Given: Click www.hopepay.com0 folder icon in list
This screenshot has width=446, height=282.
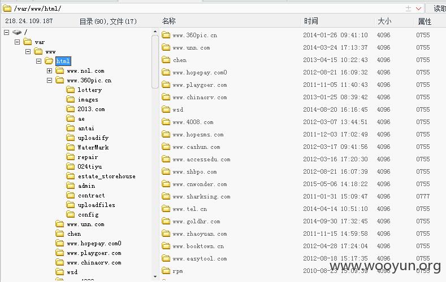Looking at the screenshot, I should point(166,72).
